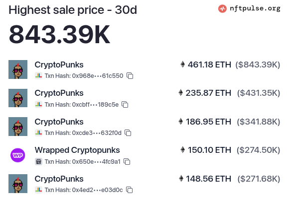Copy the 0xcbff···189c5e transaction hash
The height and width of the screenshot is (200, 289).
pos(125,105)
